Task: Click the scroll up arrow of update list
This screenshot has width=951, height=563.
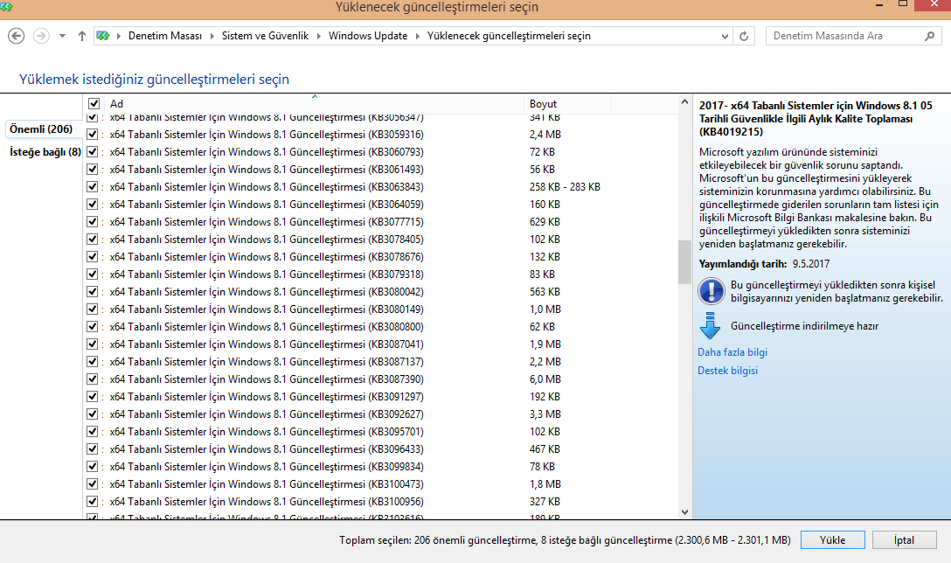Action: click(x=684, y=102)
